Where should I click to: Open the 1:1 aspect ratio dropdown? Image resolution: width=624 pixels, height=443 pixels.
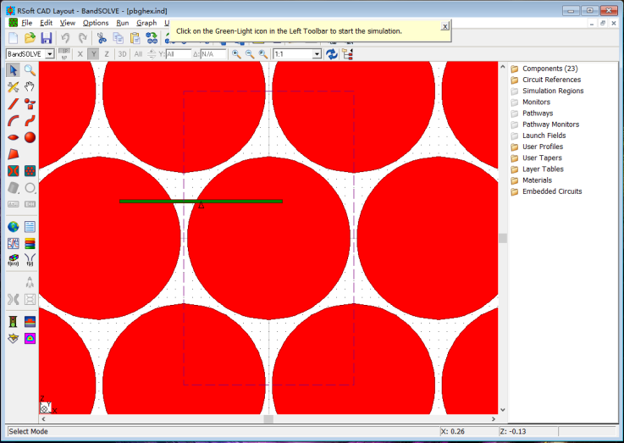click(318, 54)
